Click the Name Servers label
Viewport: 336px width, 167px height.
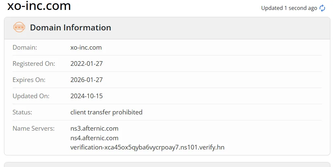click(x=34, y=128)
